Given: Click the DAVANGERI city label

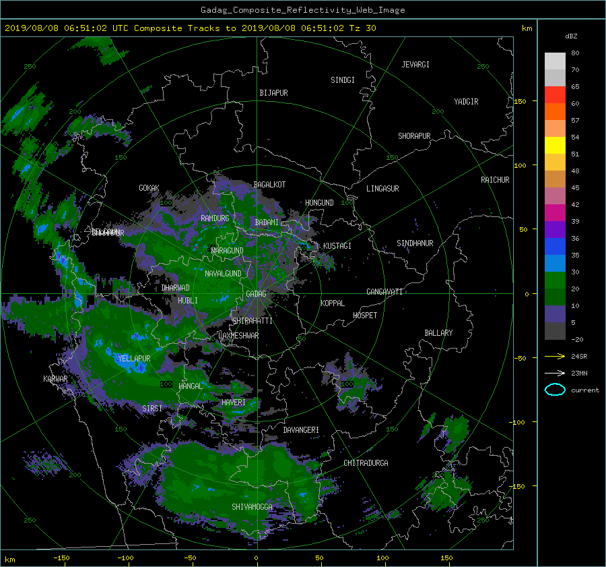Looking at the screenshot, I should coord(301,430).
